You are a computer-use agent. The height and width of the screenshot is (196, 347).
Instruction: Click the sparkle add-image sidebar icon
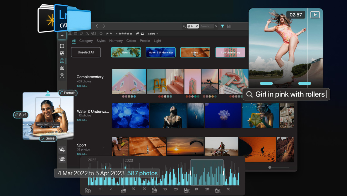[x=62, y=159]
